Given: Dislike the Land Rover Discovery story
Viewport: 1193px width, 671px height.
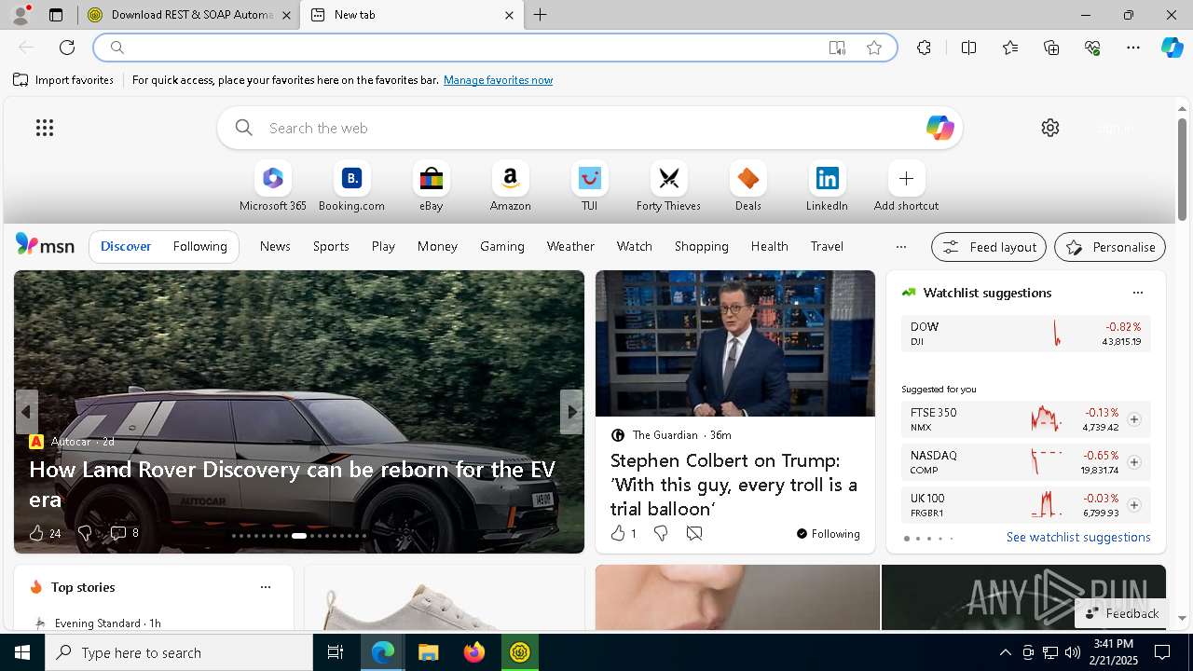Looking at the screenshot, I should pyautogui.click(x=84, y=533).
